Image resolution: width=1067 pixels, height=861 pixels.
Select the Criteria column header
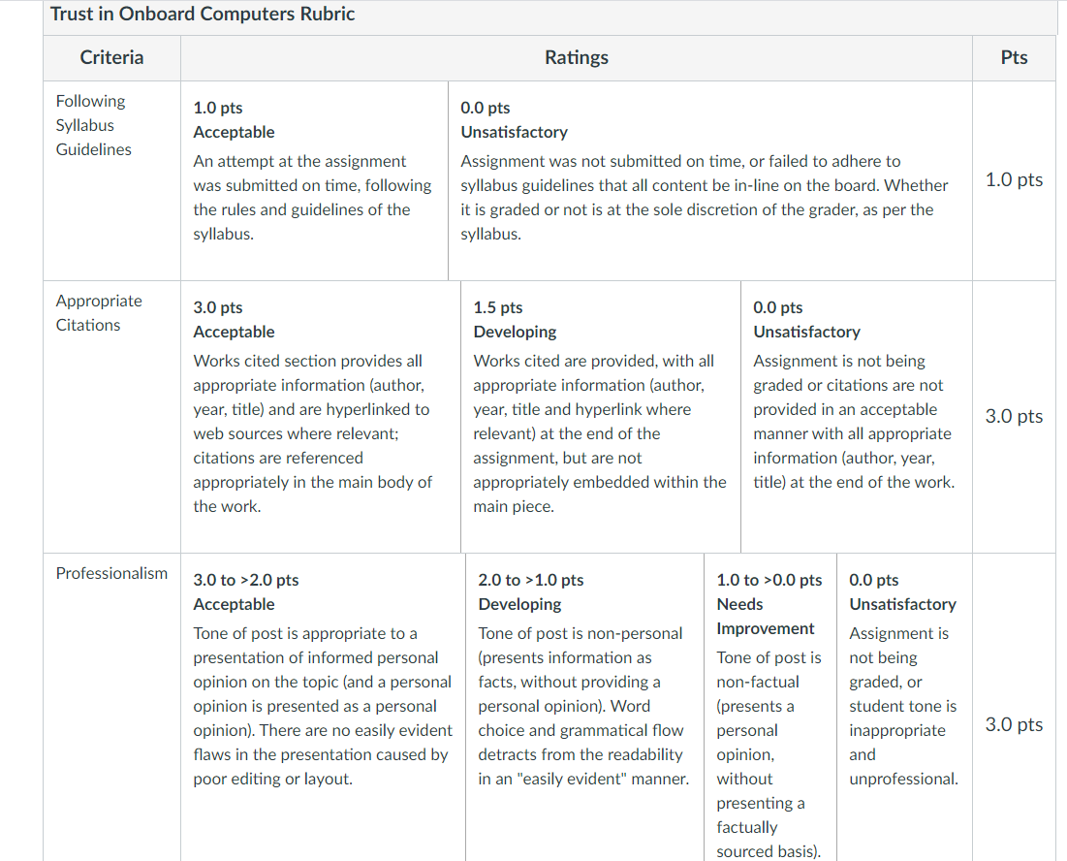coord(111,57)
